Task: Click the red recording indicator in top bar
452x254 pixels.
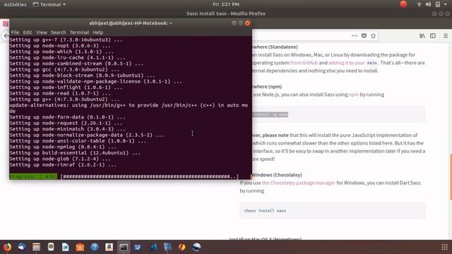Action: tap(403, 4)
